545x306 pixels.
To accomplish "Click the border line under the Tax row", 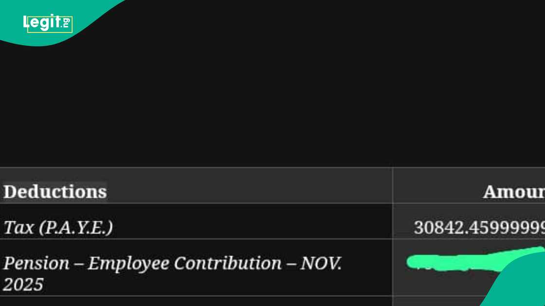I will [x=195, y=239].
